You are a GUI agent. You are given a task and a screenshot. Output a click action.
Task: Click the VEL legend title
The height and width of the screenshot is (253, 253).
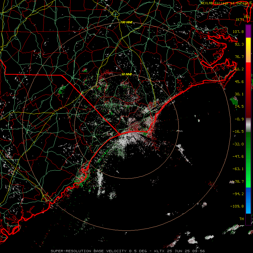point(247,17)
